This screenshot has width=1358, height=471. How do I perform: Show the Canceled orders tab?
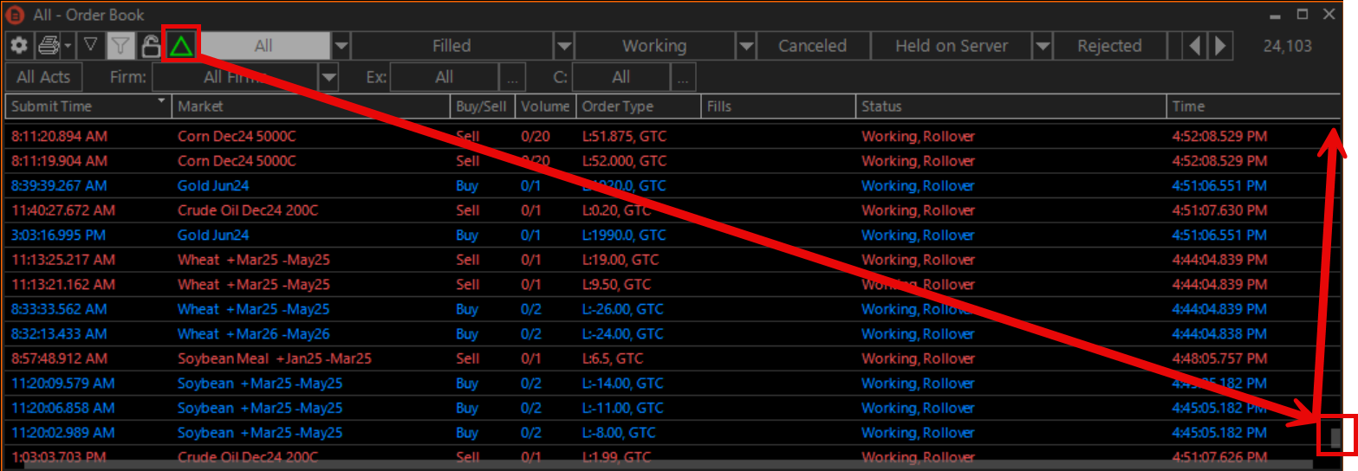(x=812, y=46)
